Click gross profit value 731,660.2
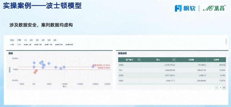The height and width of the screenshot is (107, 231). (201, 65)
